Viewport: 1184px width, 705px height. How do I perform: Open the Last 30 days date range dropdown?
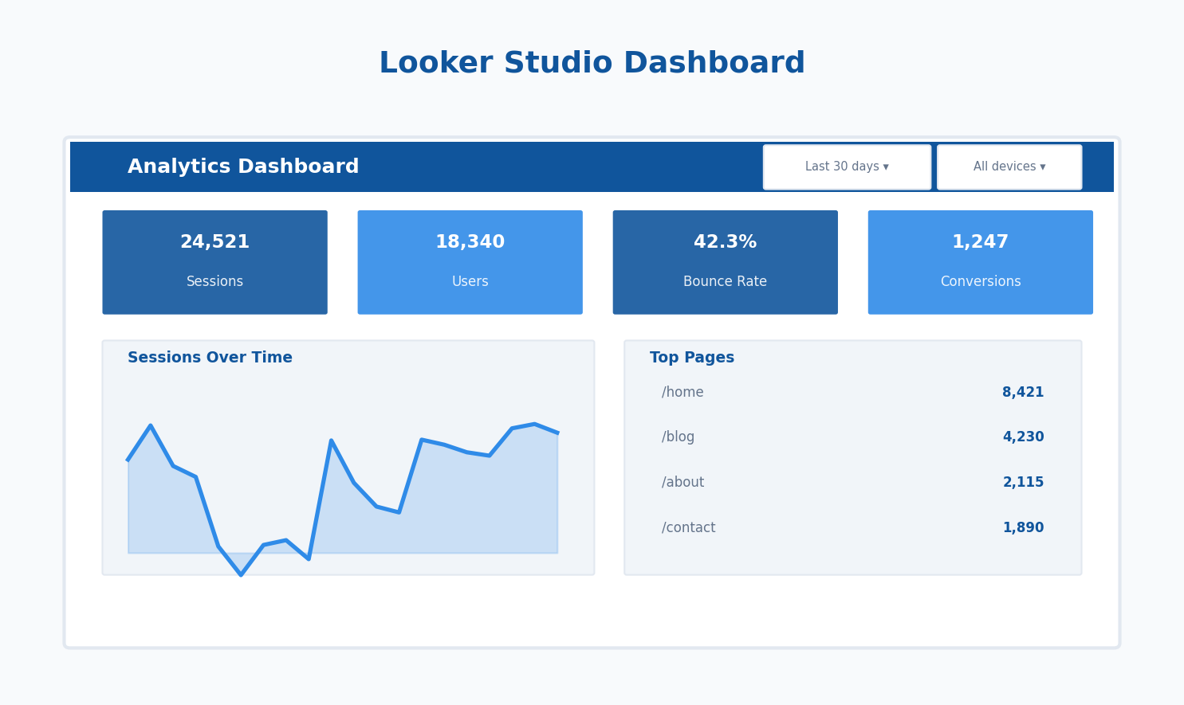click(847, 166)
